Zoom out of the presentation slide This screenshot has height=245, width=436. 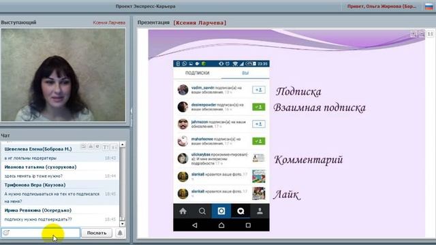point(422,34)
